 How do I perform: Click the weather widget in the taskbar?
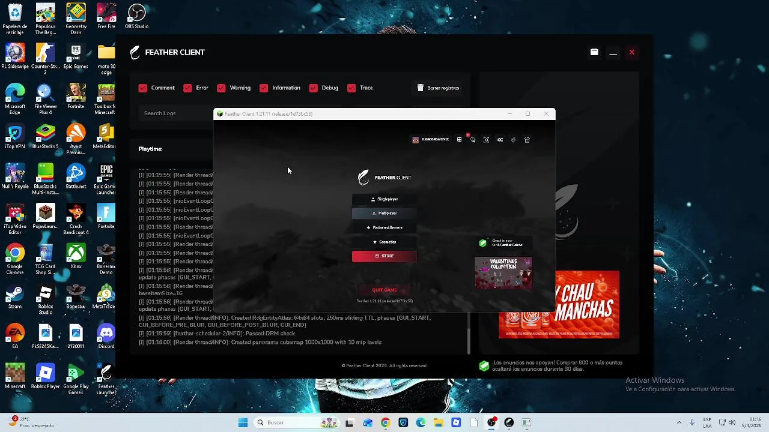coord(30,422)
